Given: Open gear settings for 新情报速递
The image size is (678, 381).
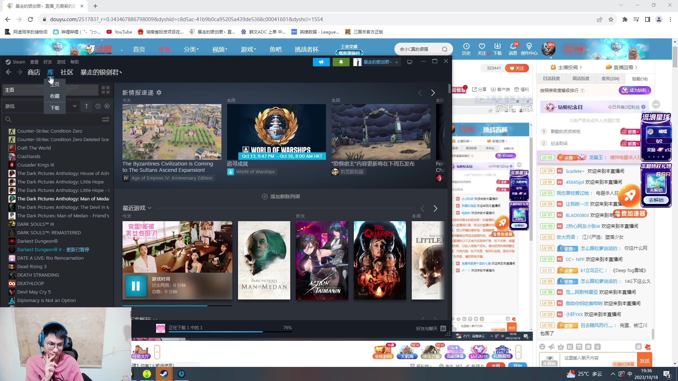Looking at the screenshot, I should [x=159, y=92].
